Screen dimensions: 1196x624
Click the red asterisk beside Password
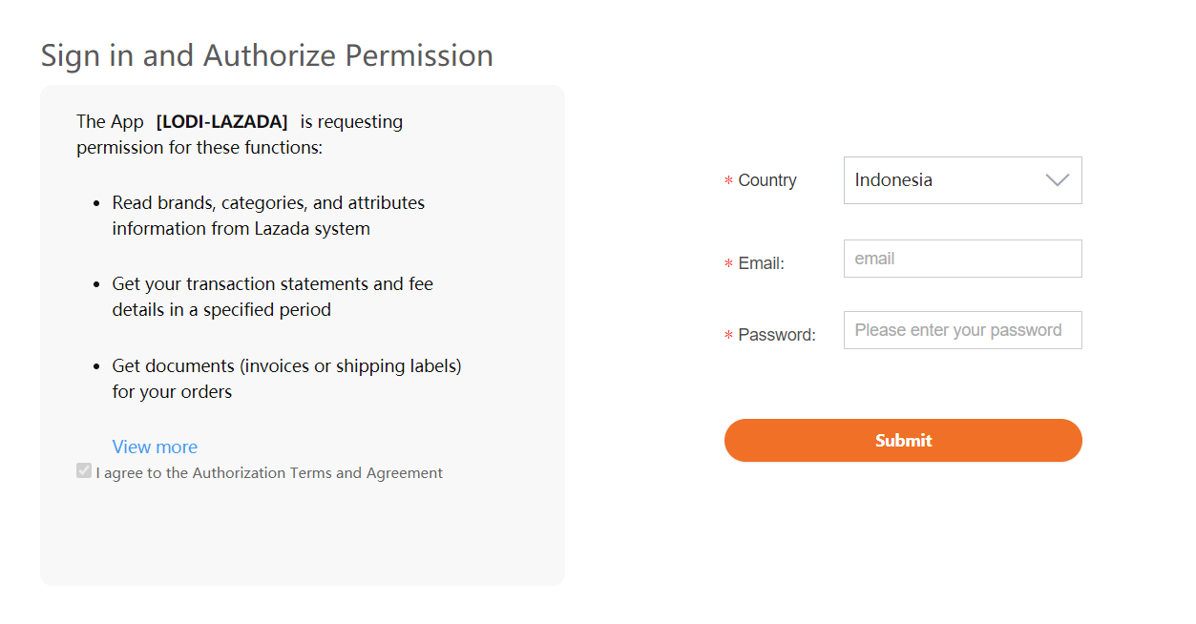pos(728,336)
